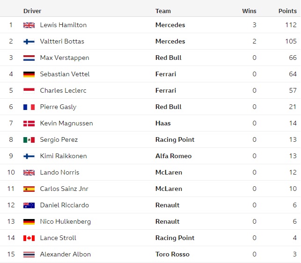Image resolution: width=301 pixels, height=263 pixels.
Task: Click the French flag beside Pierre Gasly
Action: tap(29, 107)
